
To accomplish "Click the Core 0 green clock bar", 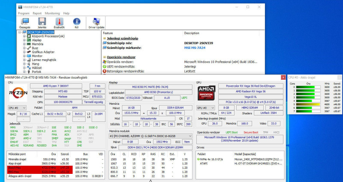I will click(308, 87).
